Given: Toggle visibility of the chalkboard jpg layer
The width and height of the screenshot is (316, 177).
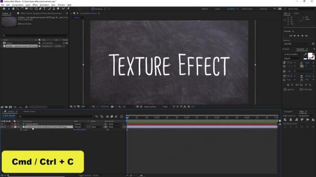Looking at the screenshot, I should tap(2, 127).
